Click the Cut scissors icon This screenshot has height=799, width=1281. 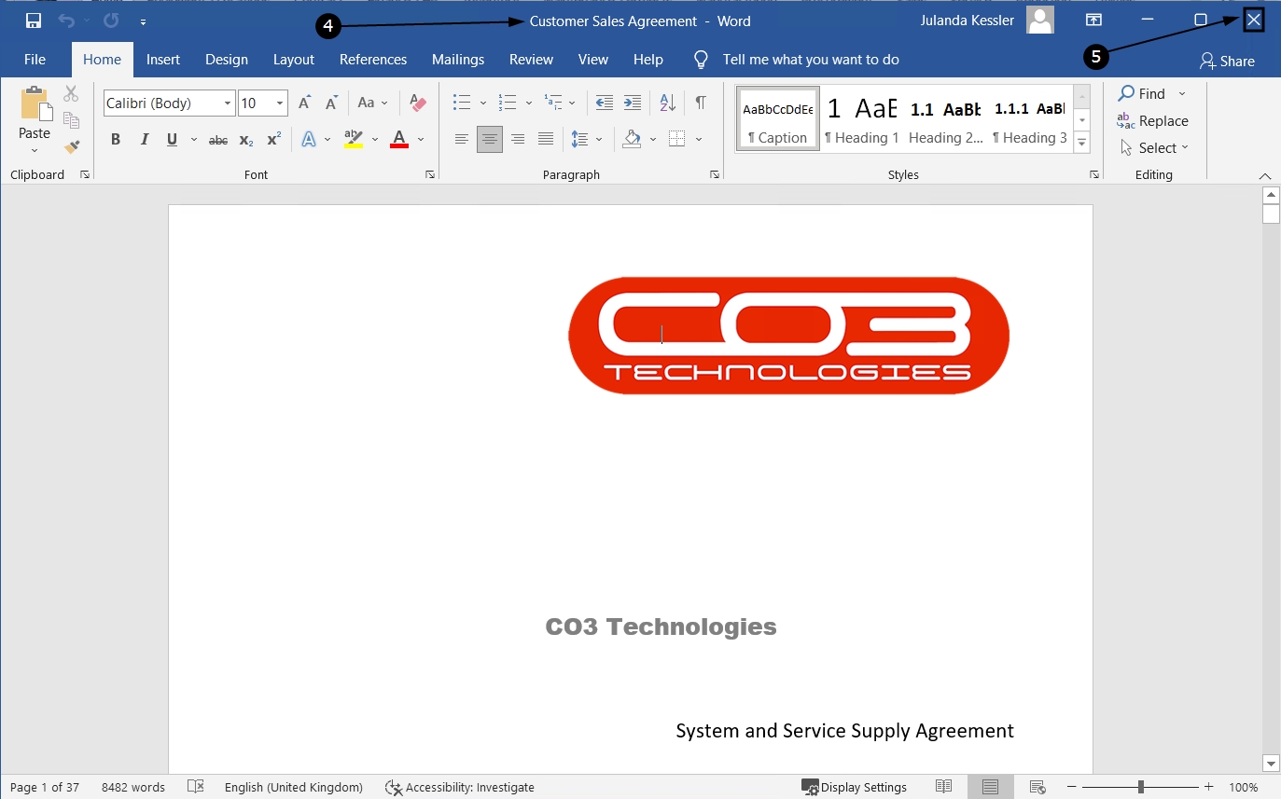click(x=71, y=94)
